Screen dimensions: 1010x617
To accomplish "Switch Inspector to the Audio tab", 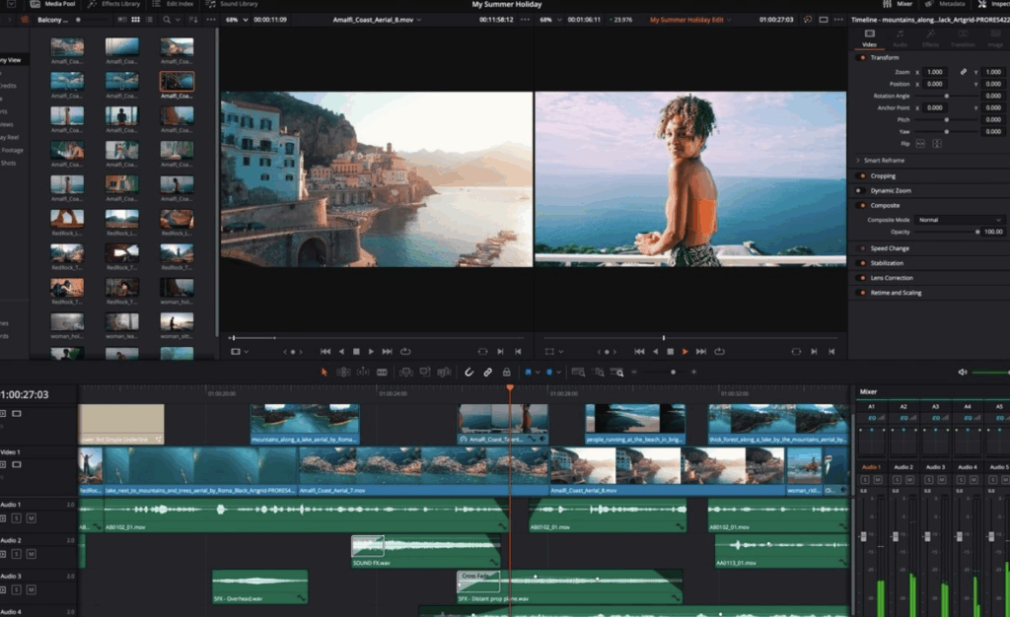I will tap(900, 38).
